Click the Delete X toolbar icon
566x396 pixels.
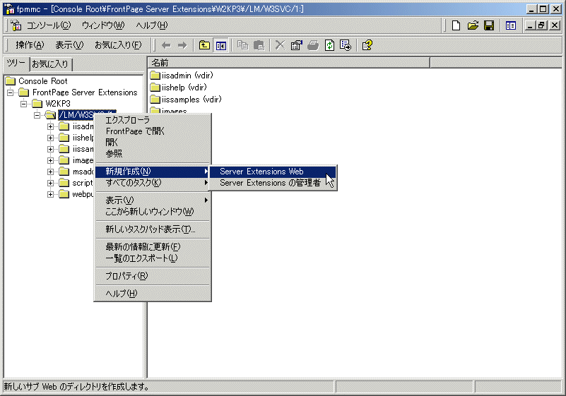click(280, 45)
